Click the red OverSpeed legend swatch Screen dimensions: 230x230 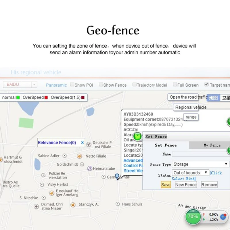[46, 97]
